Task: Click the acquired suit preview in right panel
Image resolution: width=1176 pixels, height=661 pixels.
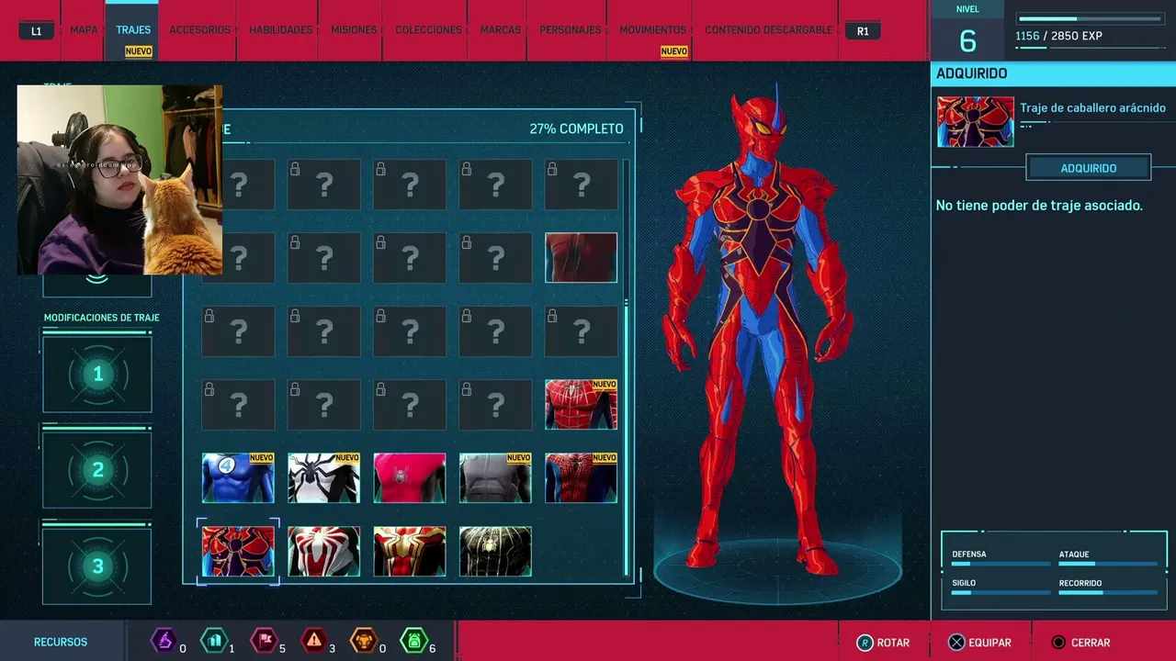Action: tap(976, 121)
